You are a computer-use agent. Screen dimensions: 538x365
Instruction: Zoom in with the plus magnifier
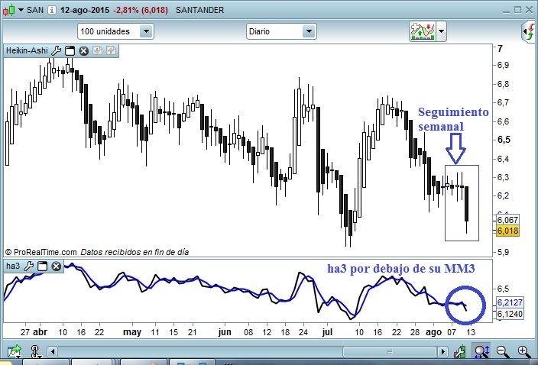pos(524,351)
